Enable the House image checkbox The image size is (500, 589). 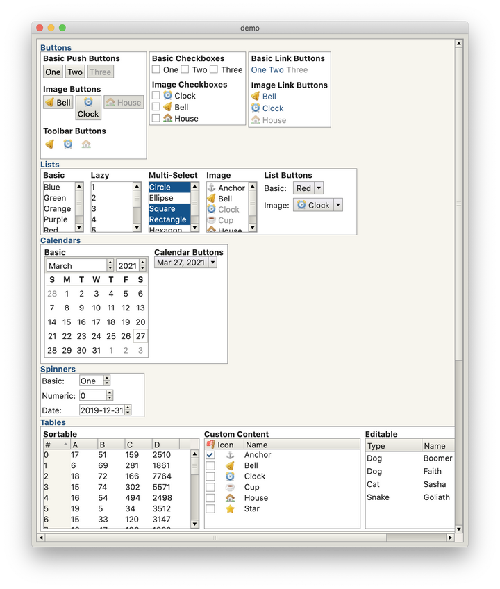[156, 118]
